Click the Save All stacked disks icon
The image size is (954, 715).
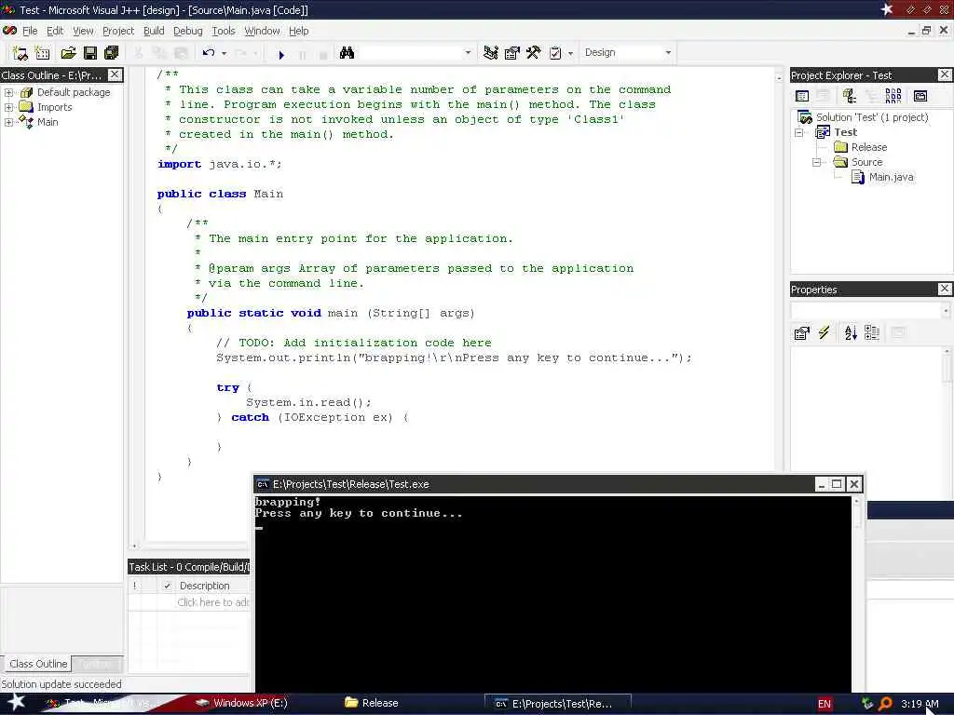[112, 53]
